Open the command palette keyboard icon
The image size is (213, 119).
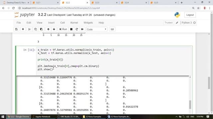(112, 29)
